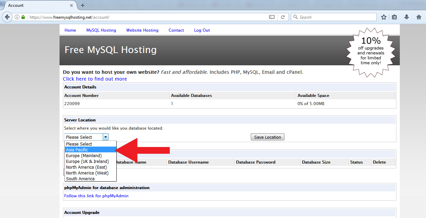The image size is (426, 218).
Task: Reload the page with refresh icon
Action: tap(283, 17)
